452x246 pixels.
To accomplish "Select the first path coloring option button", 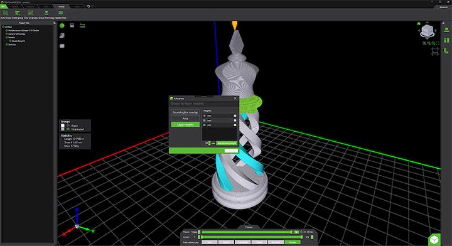I will [209, 242].
